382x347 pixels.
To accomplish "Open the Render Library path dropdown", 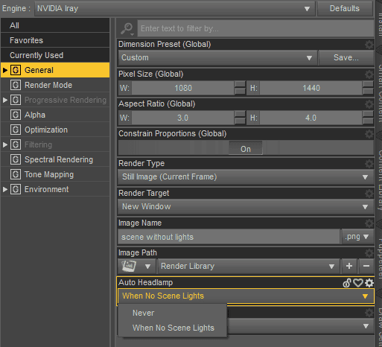I will click(249, 266).
